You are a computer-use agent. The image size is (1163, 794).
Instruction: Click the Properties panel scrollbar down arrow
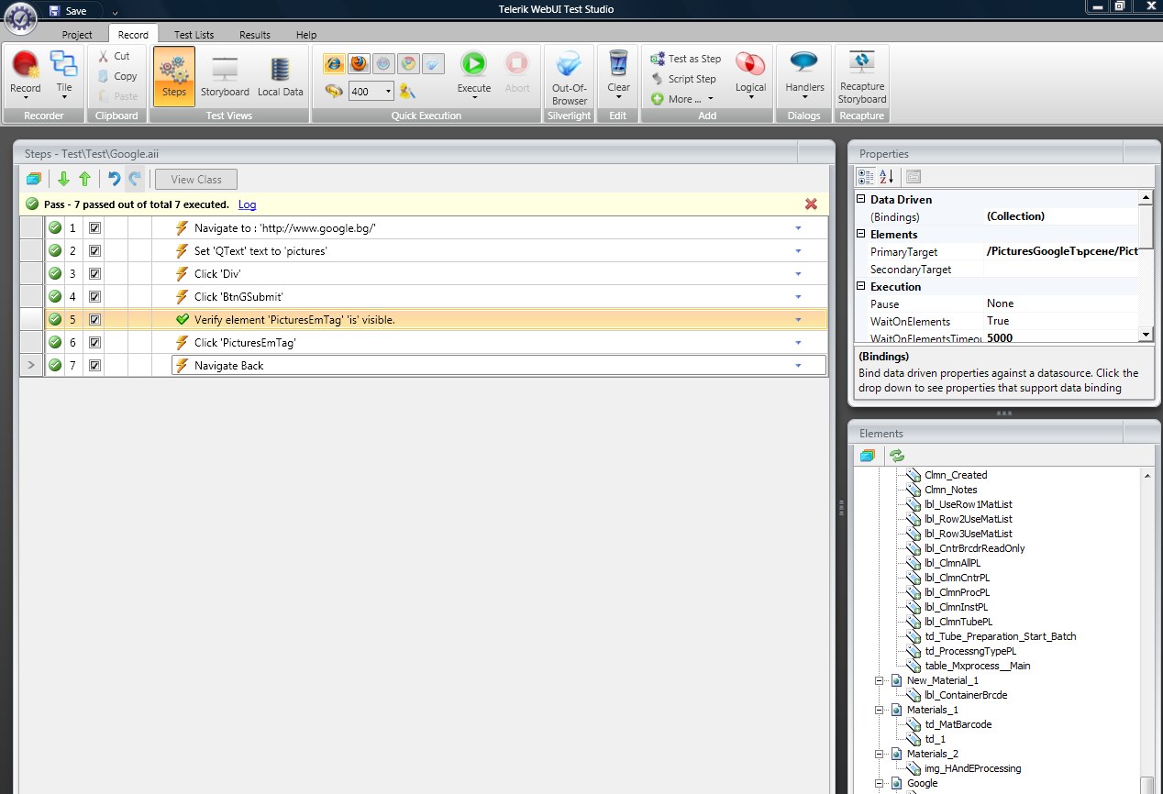[1146, 335]
